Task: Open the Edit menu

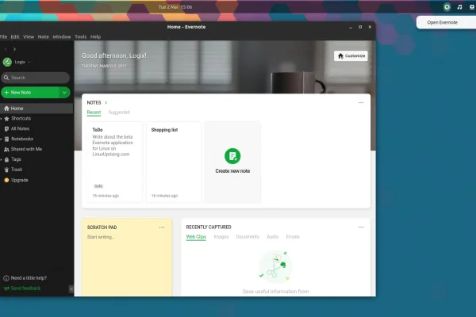Action: (15, 36)
